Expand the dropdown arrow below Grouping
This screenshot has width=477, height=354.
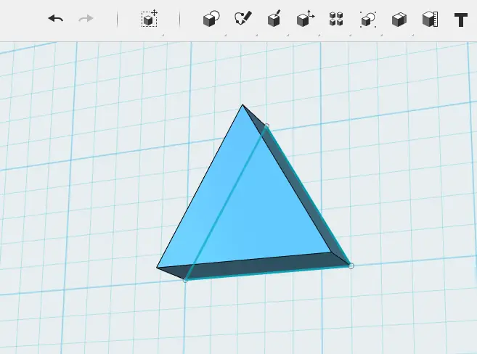coord(381,36)
